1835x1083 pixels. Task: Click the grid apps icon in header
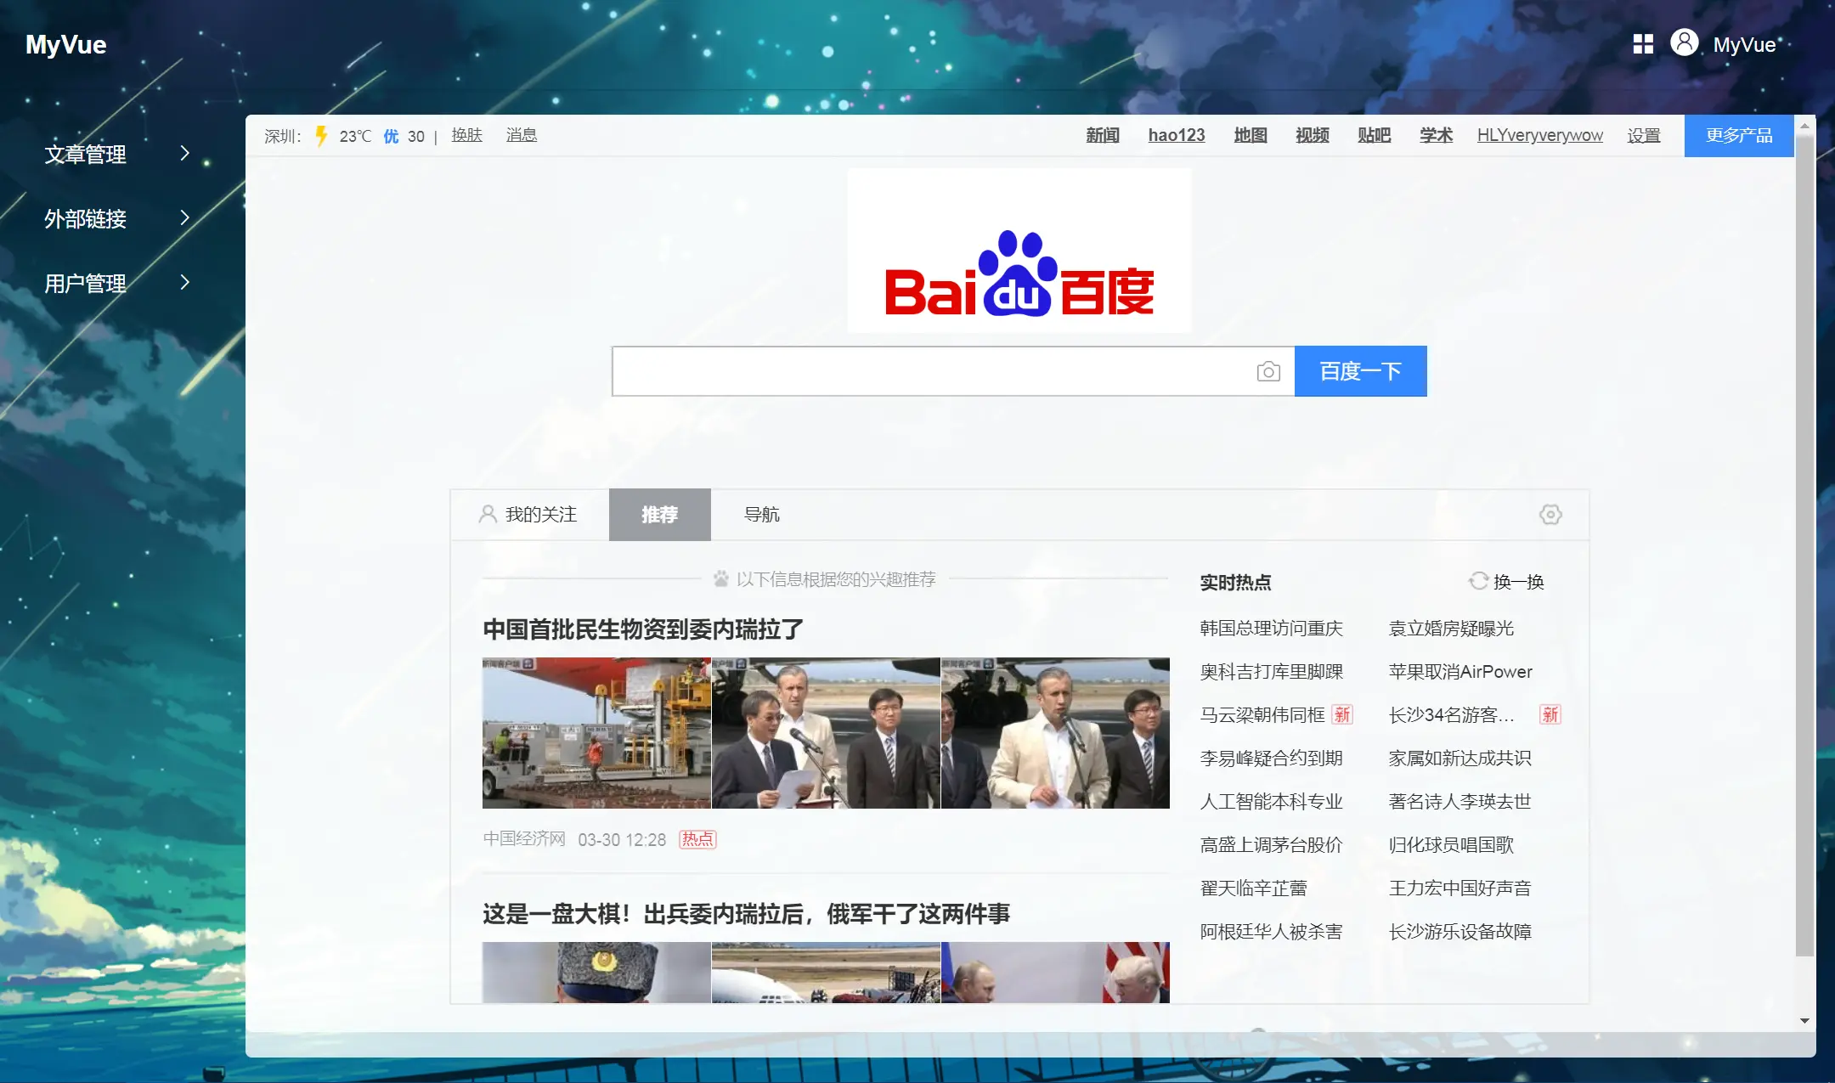pos(1643,44)
